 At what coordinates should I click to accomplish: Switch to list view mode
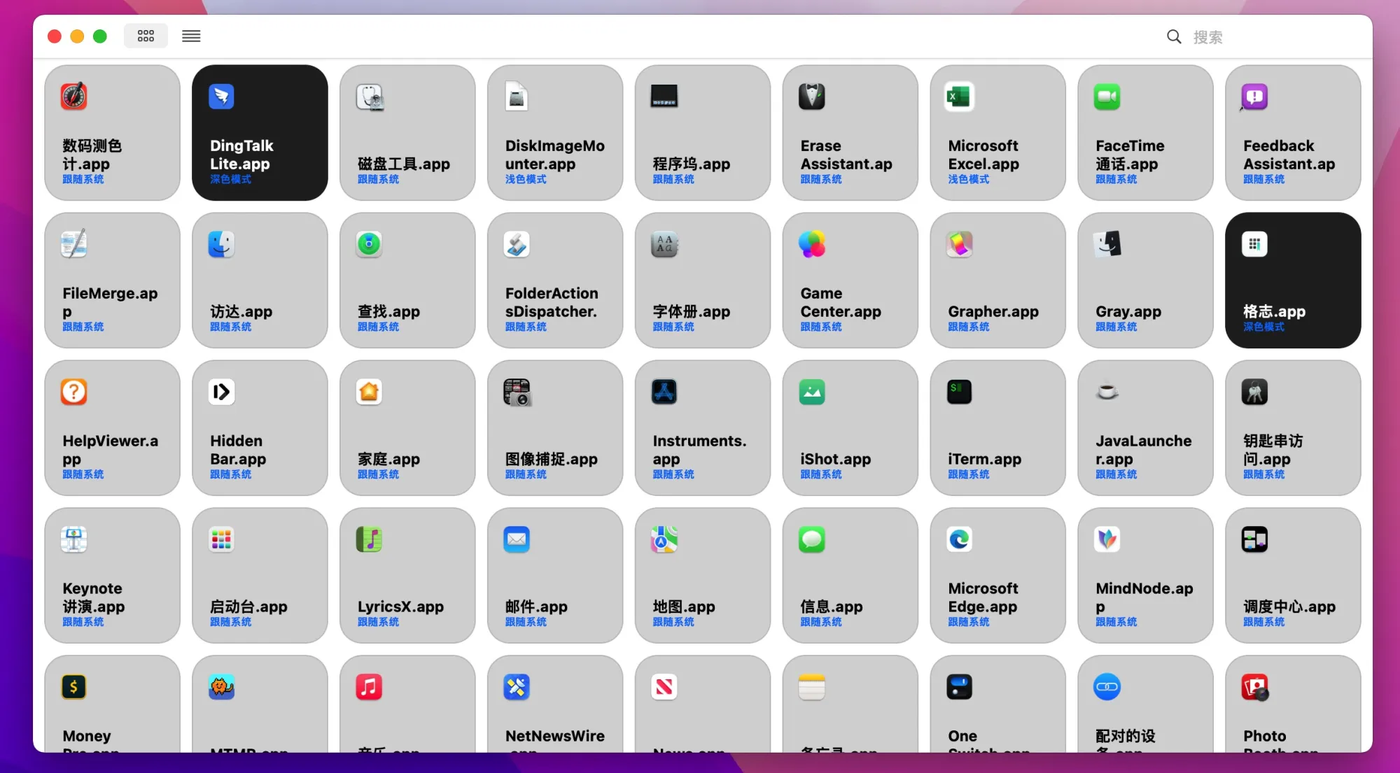click(x=191, y=36)
